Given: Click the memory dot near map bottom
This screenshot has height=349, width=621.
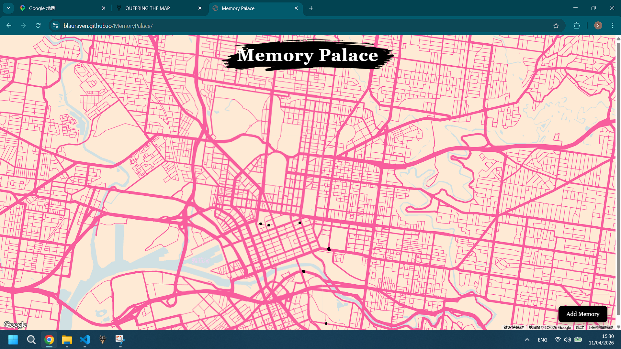Looking at the screenshot, I should tap(326, 323).
